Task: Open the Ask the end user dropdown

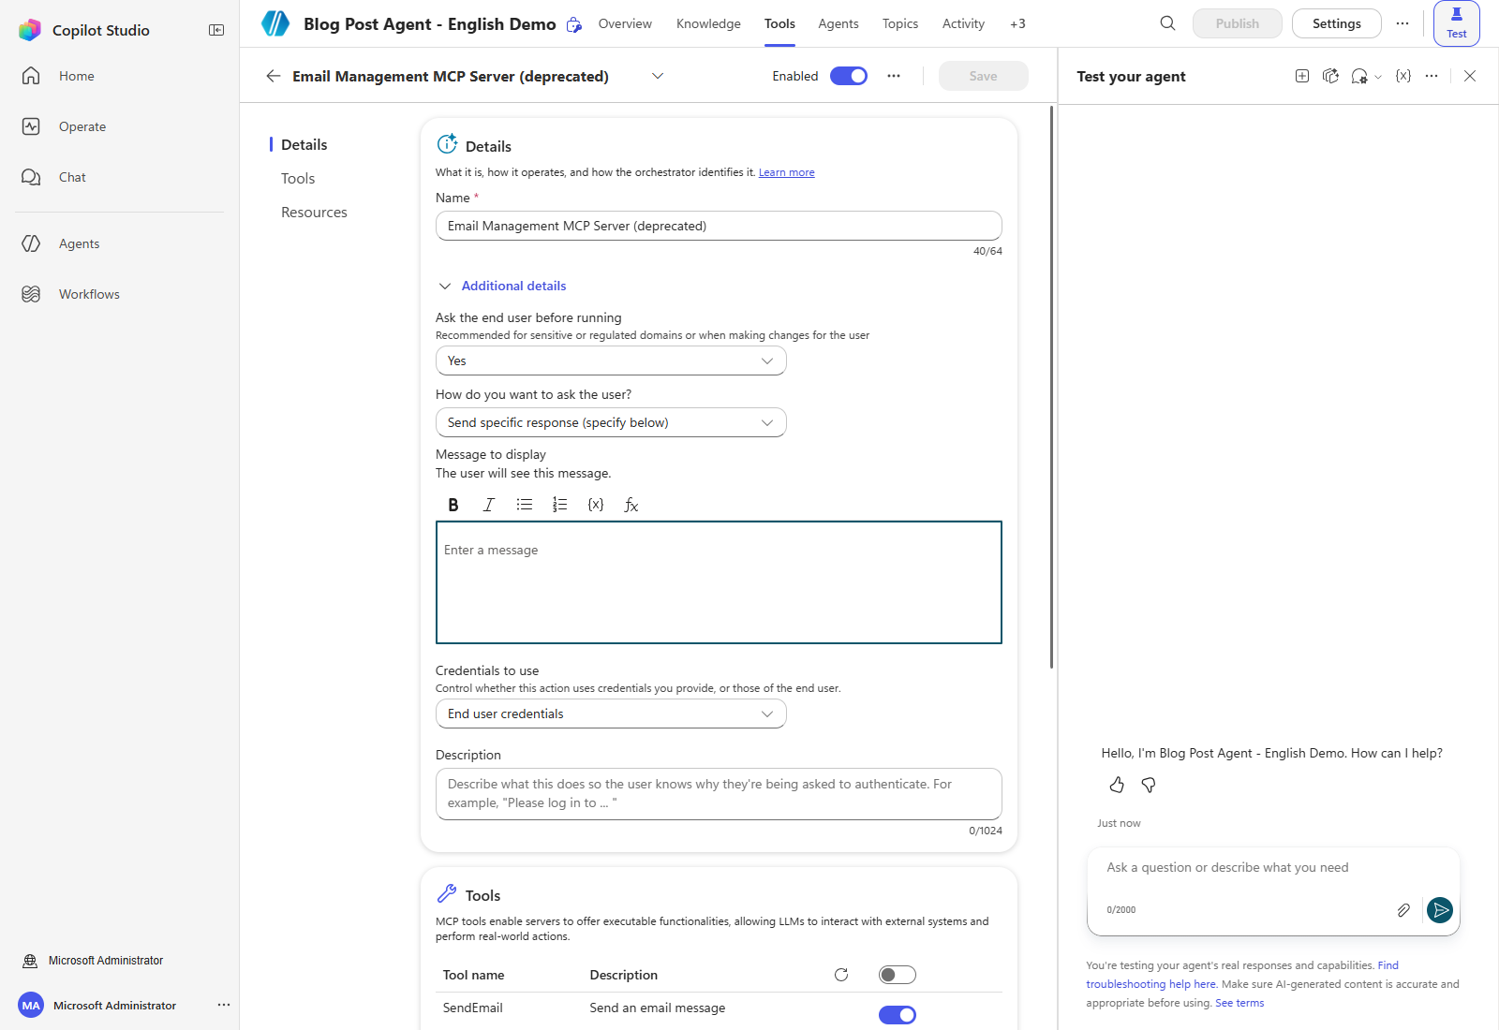Action: click(x=611, y=360)
